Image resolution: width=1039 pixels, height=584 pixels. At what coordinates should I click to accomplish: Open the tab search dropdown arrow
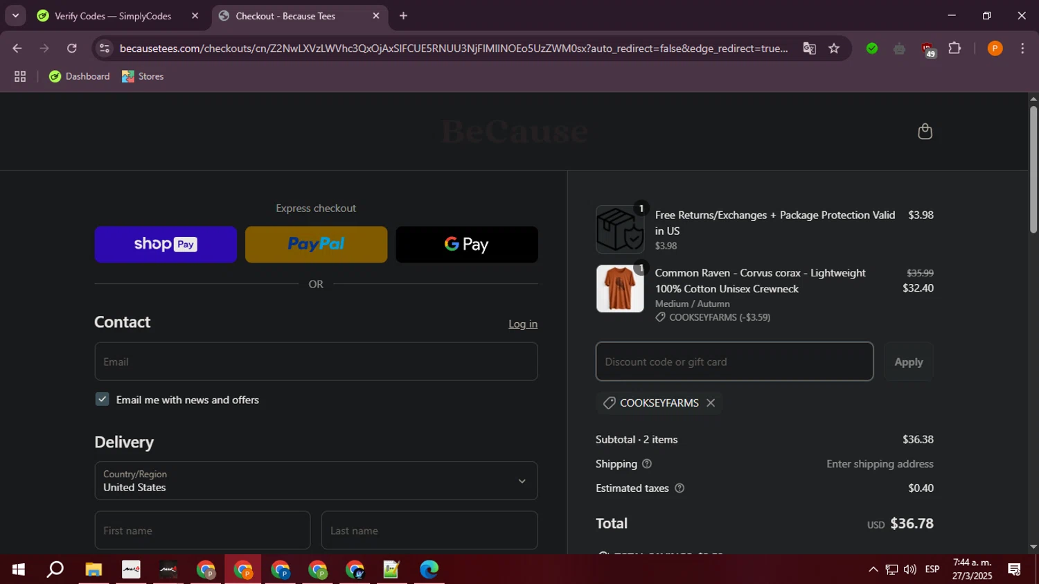pyautogui.click(x=15, y=16)
